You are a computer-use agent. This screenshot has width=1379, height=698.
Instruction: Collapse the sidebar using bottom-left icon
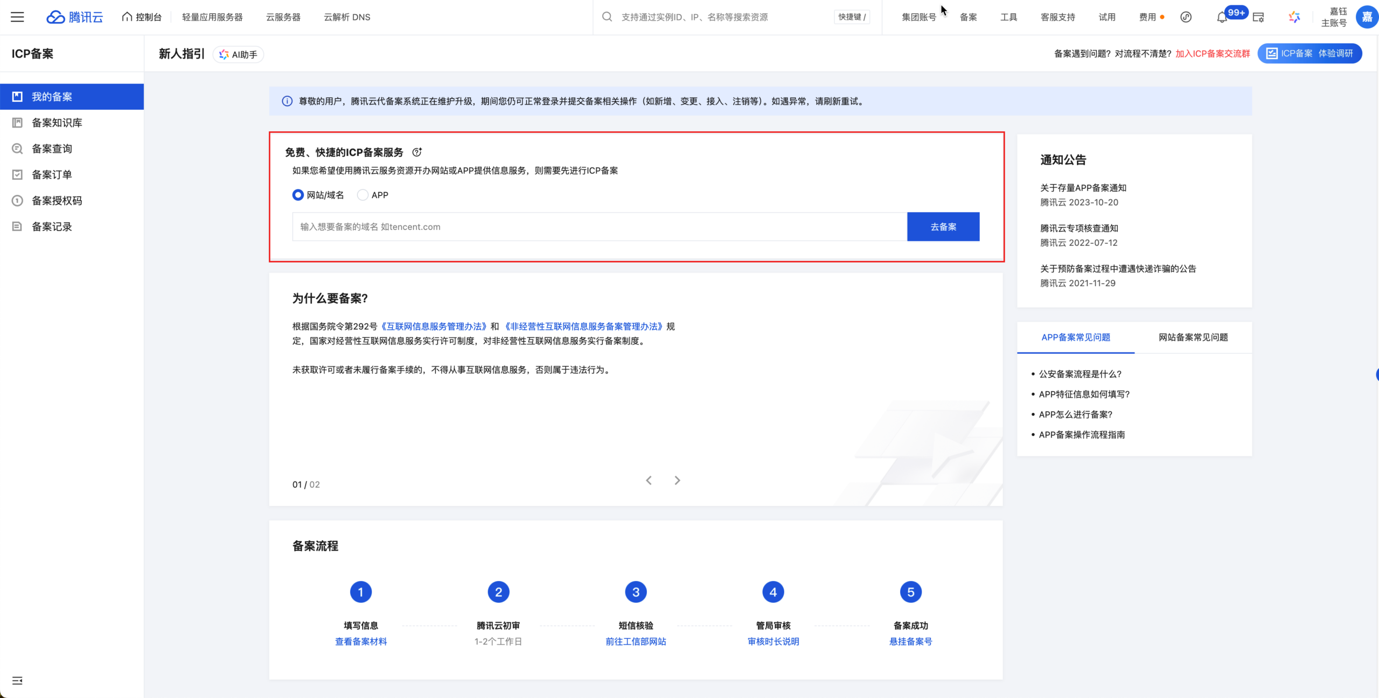pos(17,681)
